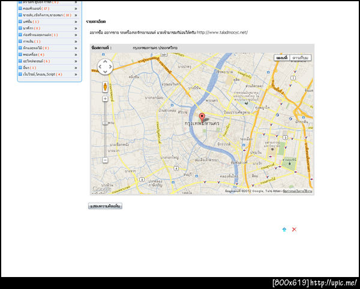This screenshot has width=360, height=289.
Task: Click the บางเชือกหนัง label on the map
Action: 119,145
